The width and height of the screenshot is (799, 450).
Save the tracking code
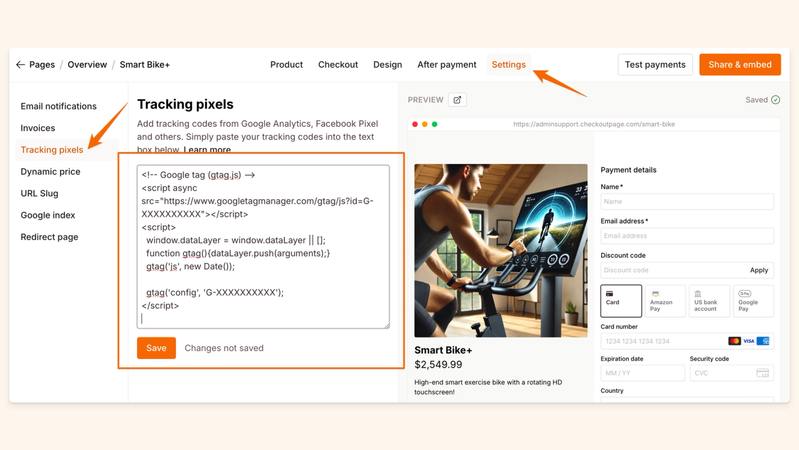[x=156, y=348]
